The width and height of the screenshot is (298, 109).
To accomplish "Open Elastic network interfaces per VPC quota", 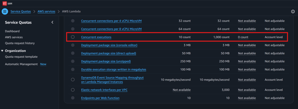I will coord(104,90).
